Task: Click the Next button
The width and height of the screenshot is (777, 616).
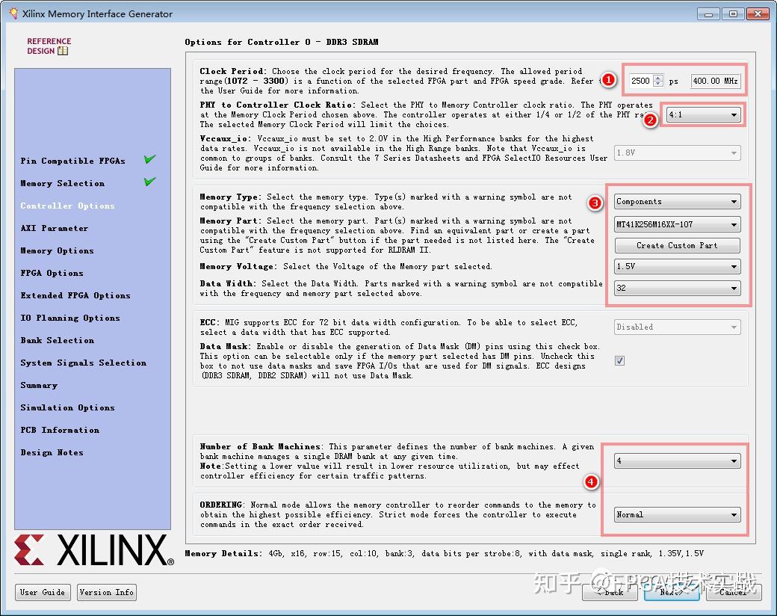Action: 672,592
